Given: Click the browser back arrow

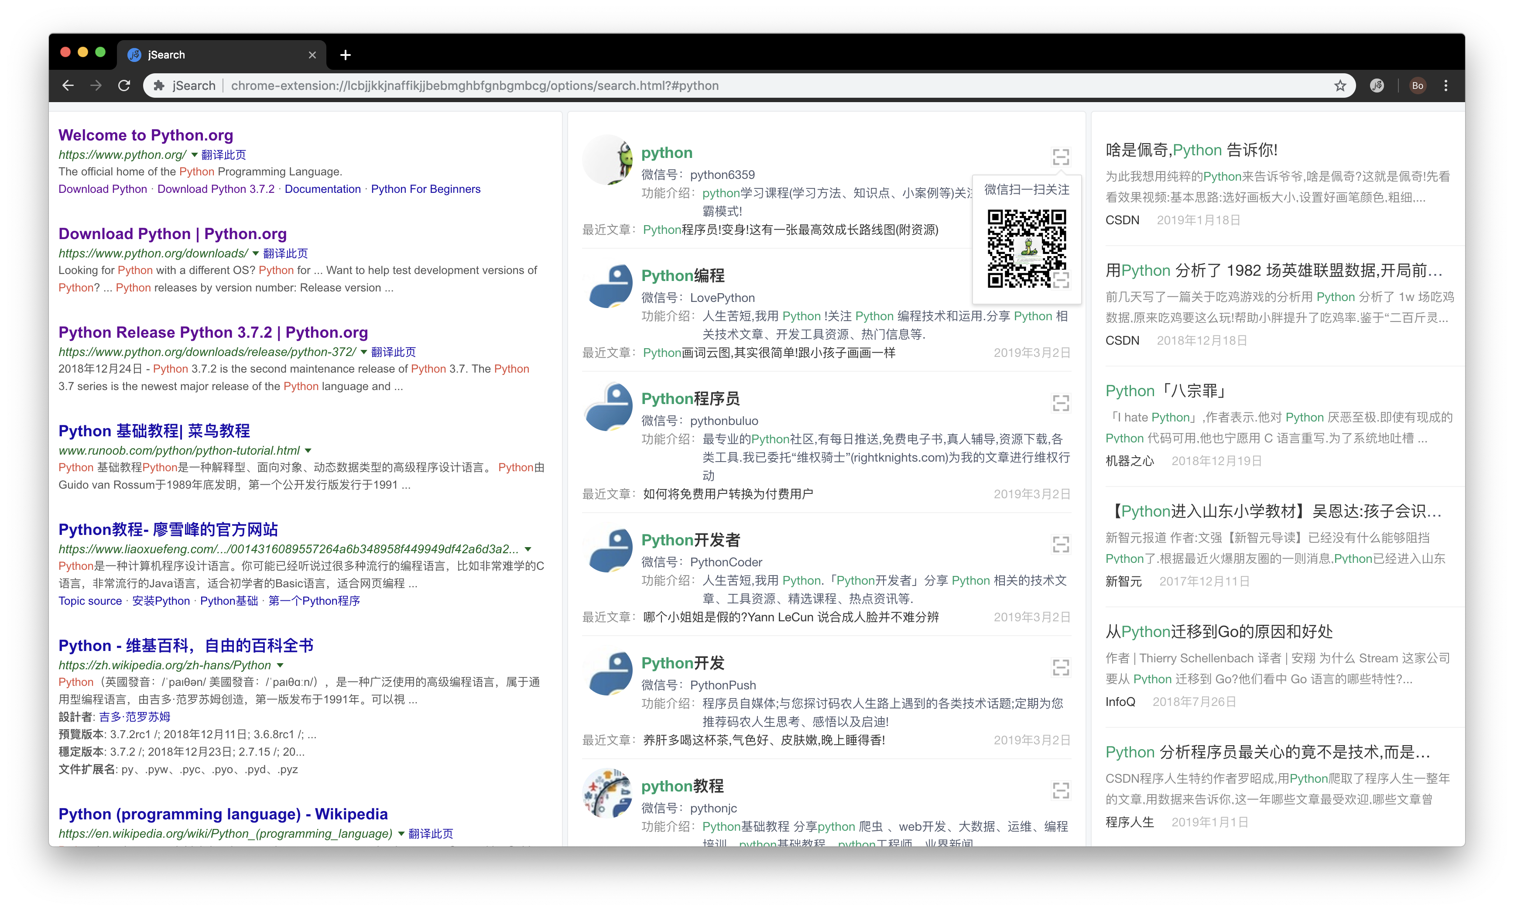Looking at the screenshot, I should point(68,86).
